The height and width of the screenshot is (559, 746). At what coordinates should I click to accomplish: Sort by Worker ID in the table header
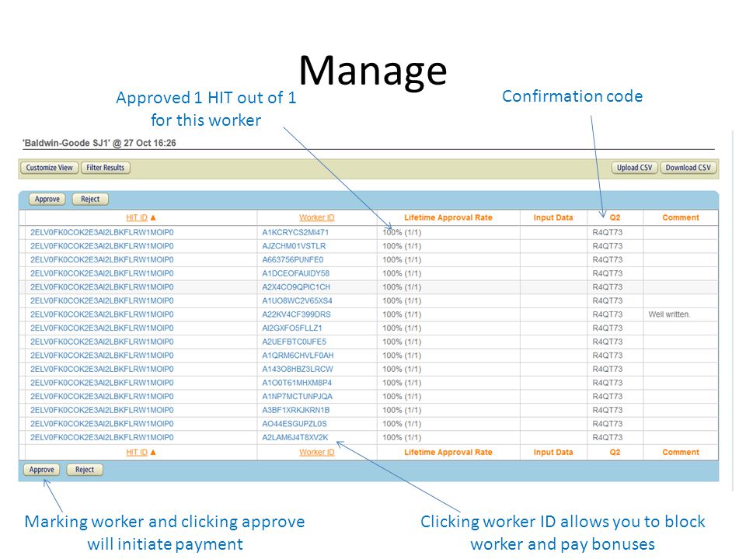coord(317,217)
